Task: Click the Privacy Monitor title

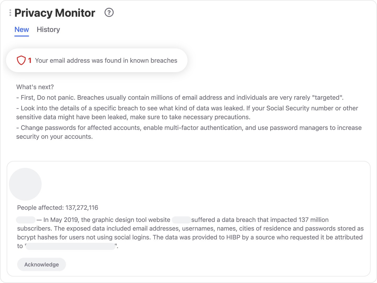Action: [55, 13]
